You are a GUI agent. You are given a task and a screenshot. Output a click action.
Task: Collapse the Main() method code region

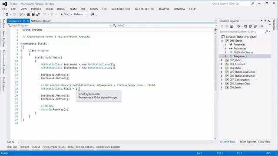(x=21, y=58)
